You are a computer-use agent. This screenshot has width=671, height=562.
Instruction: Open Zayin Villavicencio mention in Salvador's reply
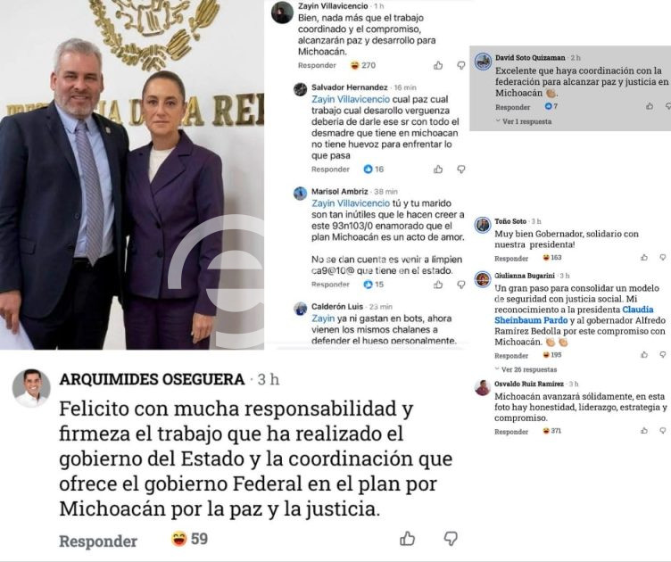coord(351,99)
